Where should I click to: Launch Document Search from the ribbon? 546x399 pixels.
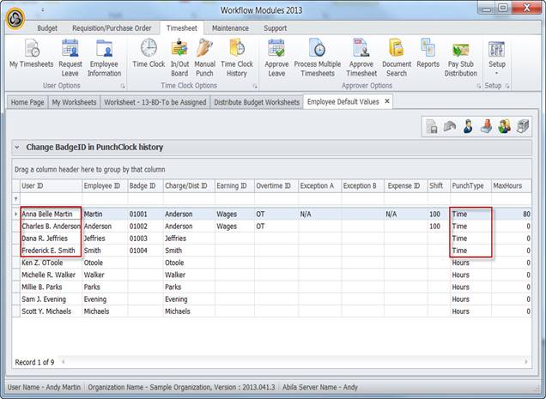tap(397, 56)
